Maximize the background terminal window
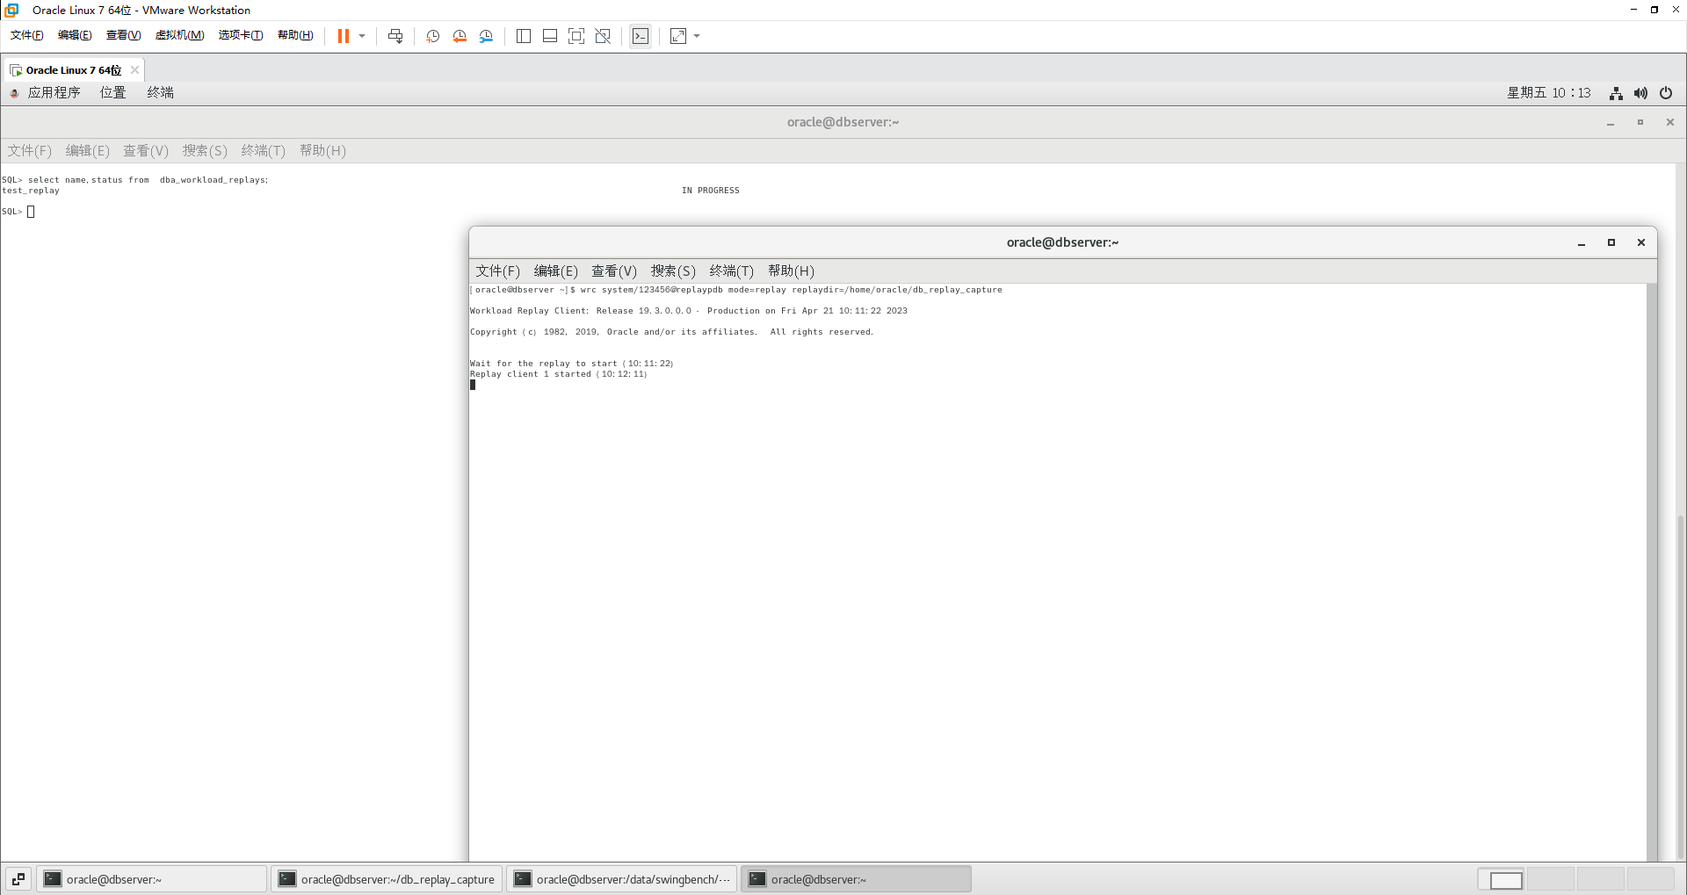This screenshot has height=895, width=1687. pos(1640,123)
